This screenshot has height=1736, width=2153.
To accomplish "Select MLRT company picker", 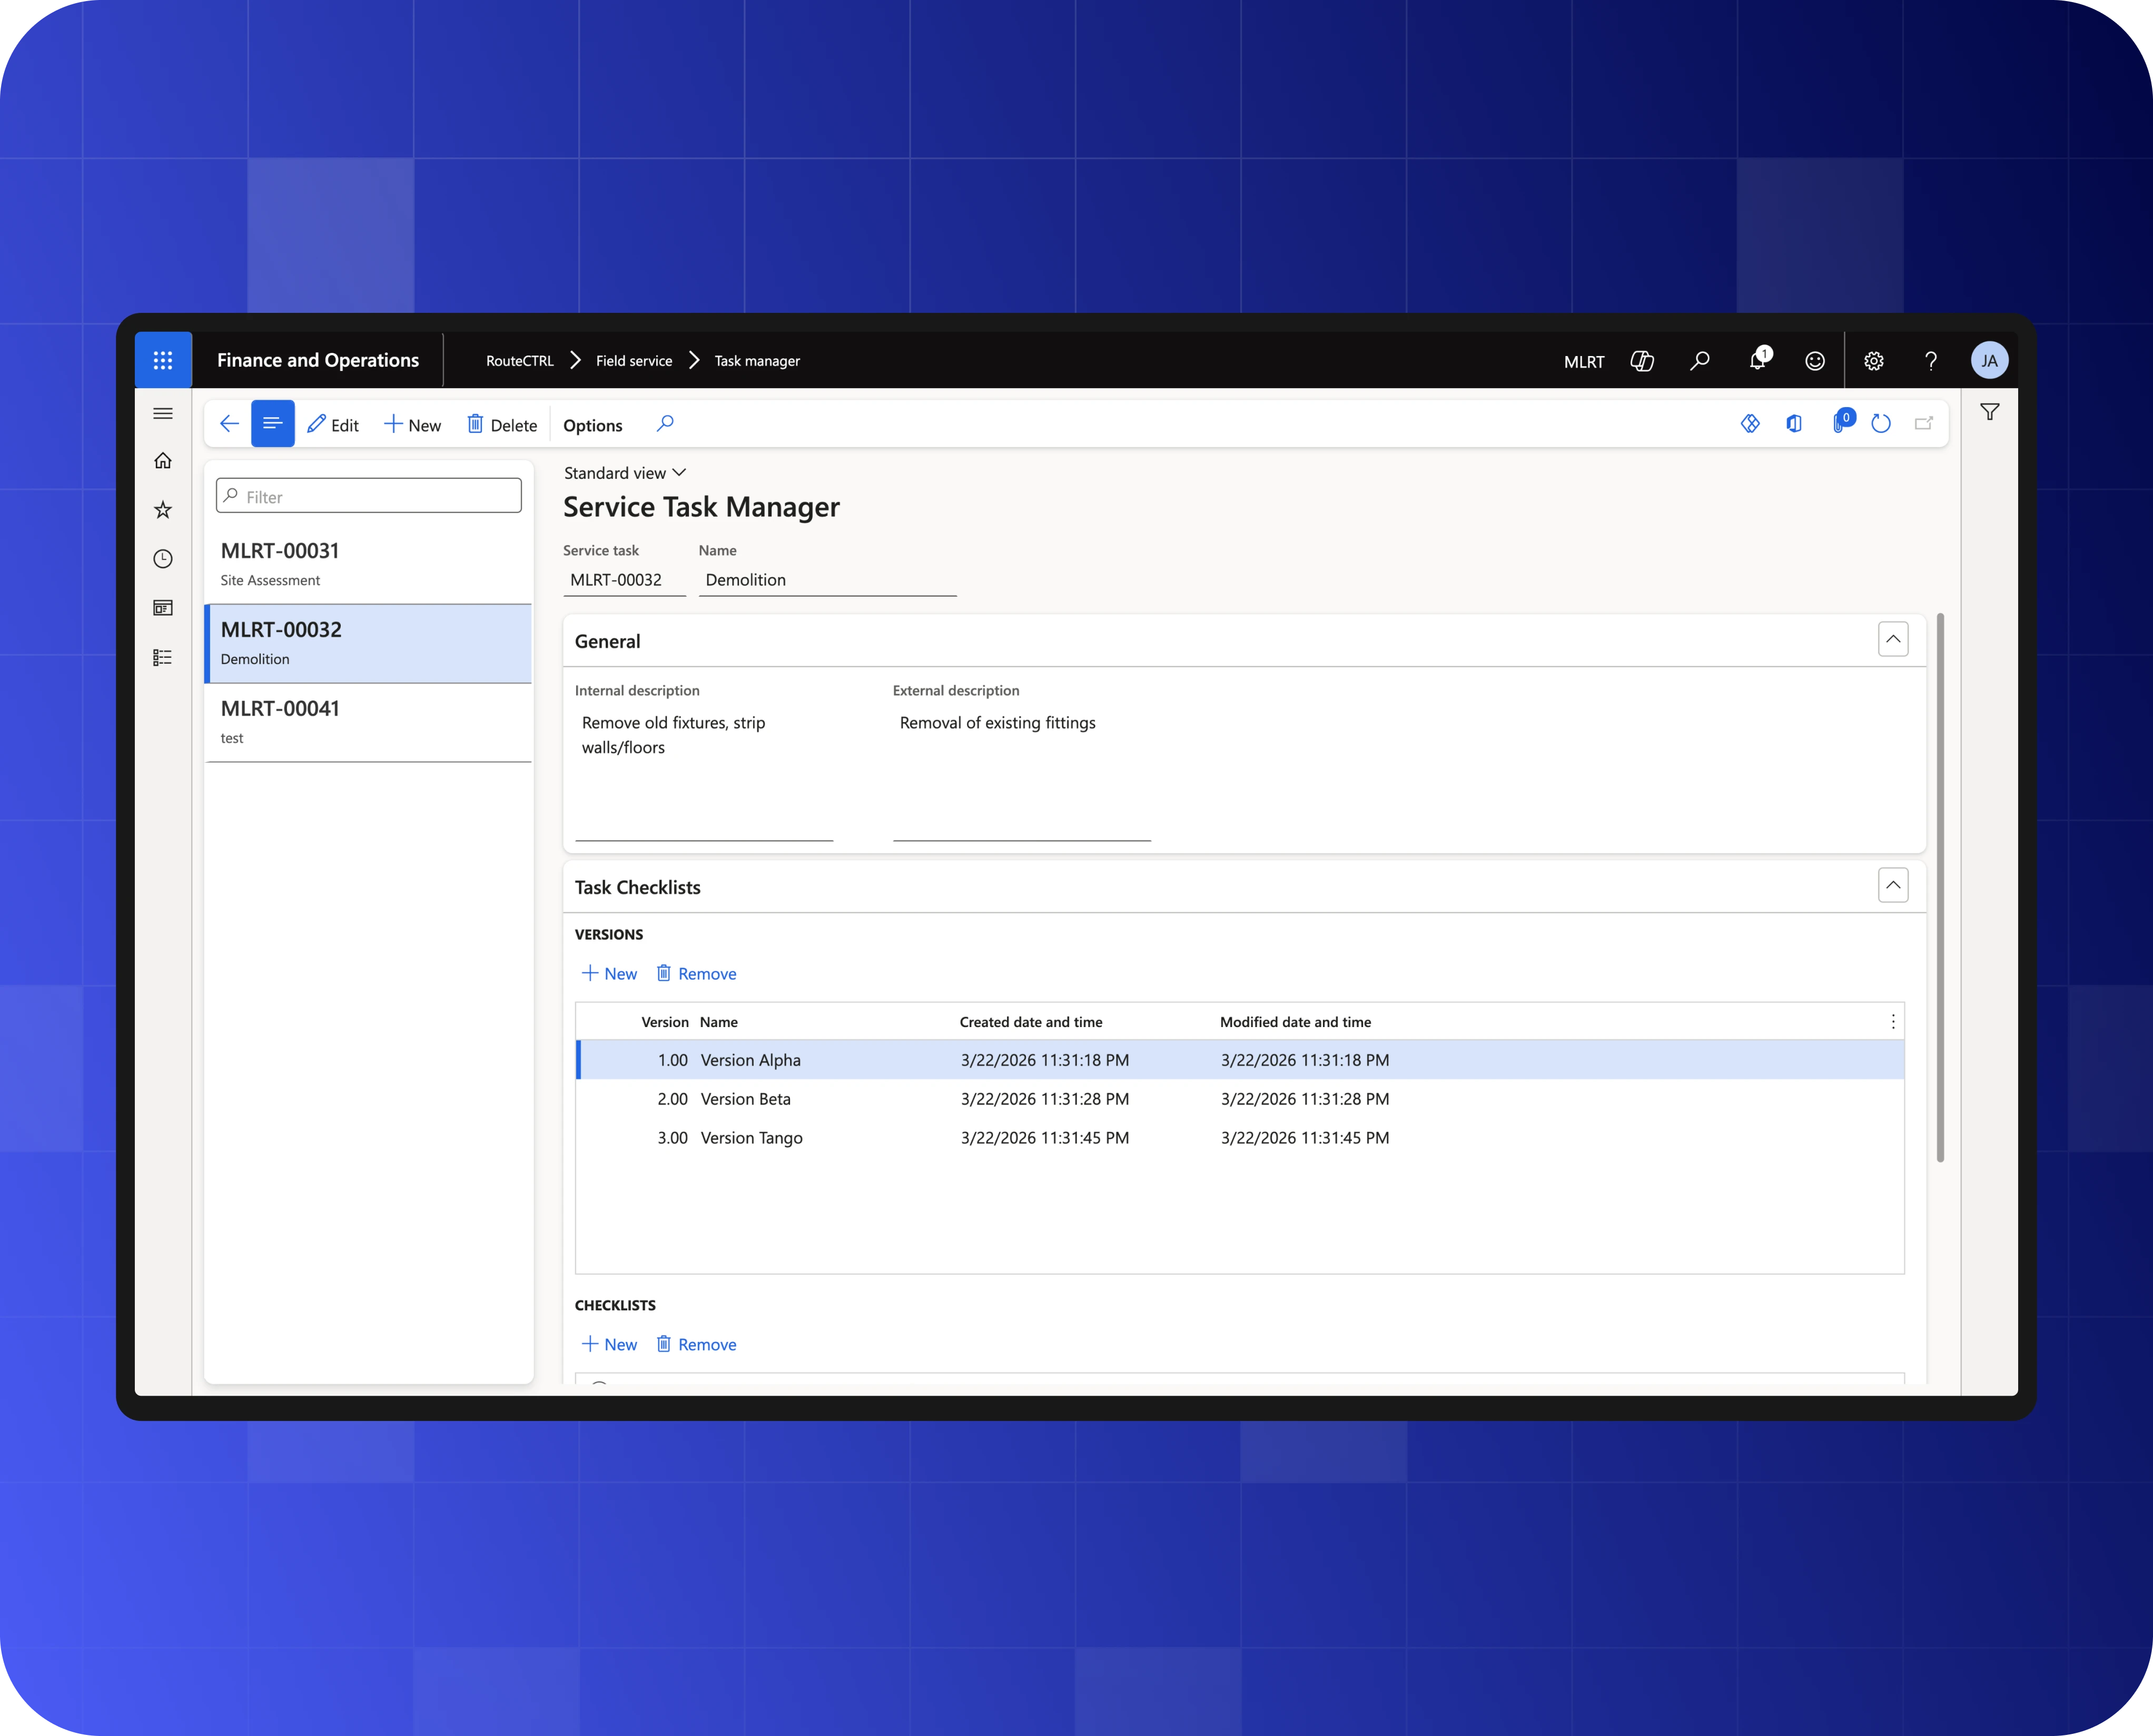I will [x=1583, y=362].
